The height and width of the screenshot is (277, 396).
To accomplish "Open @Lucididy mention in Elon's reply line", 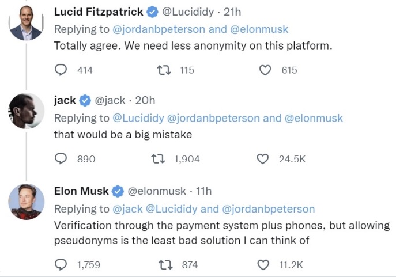I will (171, 209).
